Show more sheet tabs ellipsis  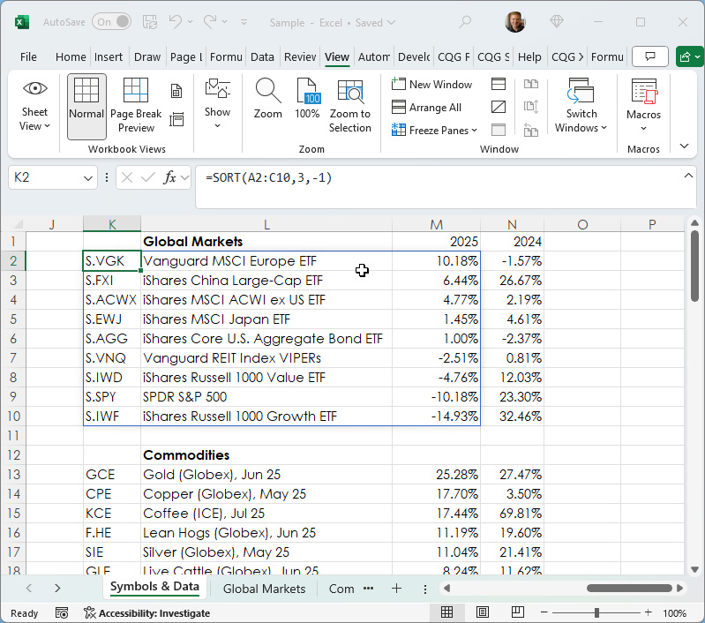[x=368, y=588]
